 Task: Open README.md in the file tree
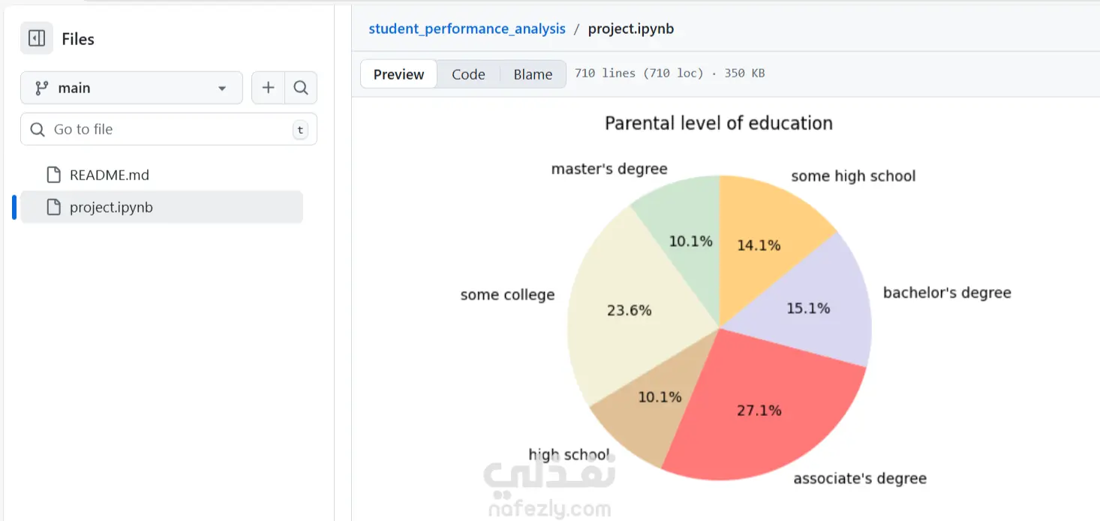click(x=110, y=175)
